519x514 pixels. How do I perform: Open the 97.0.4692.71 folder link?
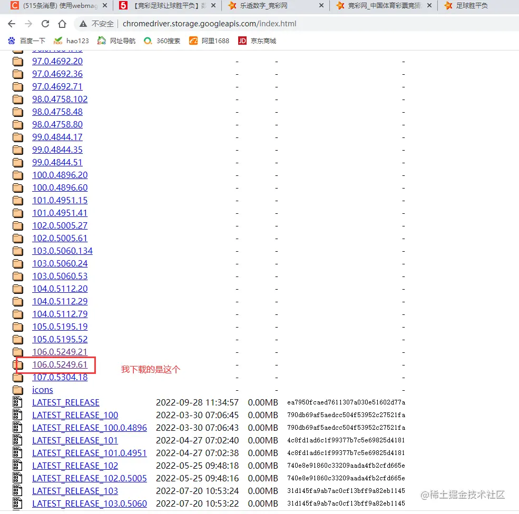[x=57, y=87]
